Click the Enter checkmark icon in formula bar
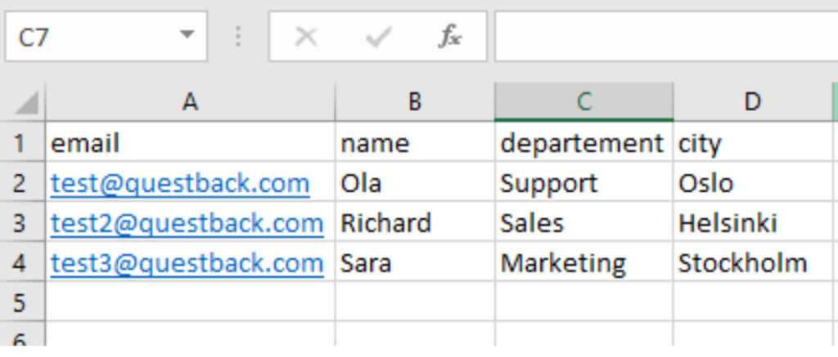 point(379,37)
